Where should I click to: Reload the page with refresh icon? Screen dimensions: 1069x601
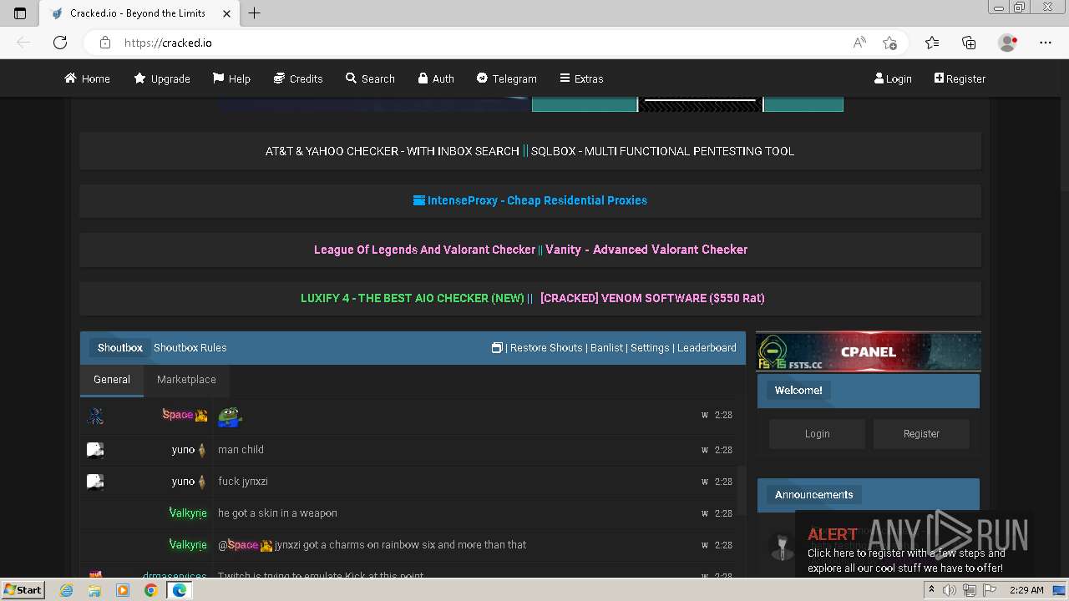60,43
